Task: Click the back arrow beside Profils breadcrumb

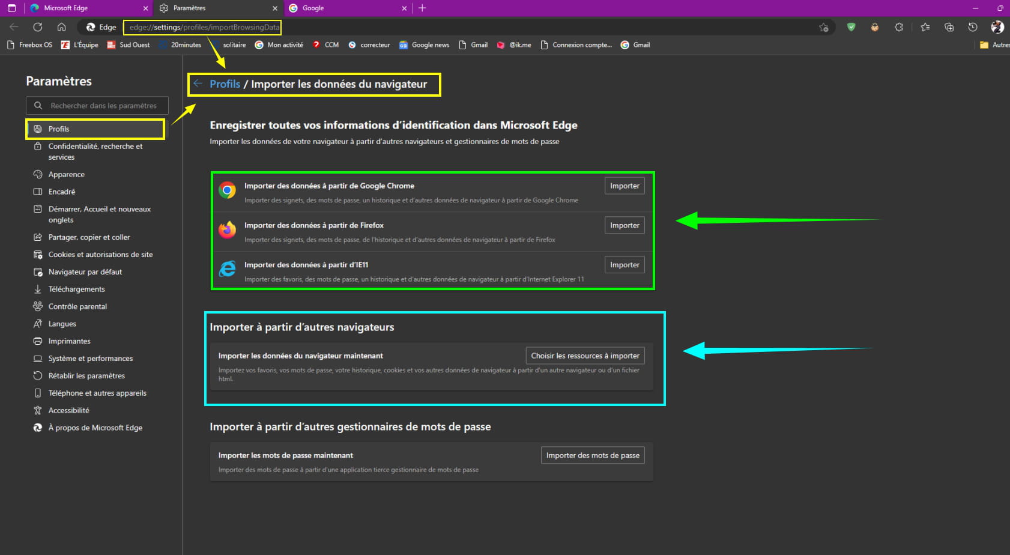Action: 198,83
